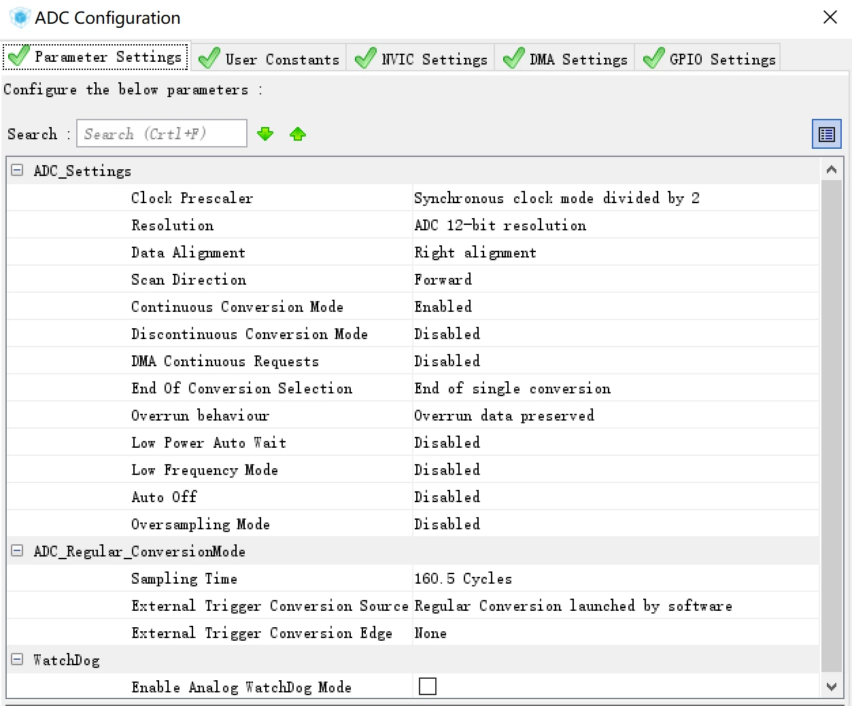Open Data Alignment value 'Right alignment'

pos(475,252)
